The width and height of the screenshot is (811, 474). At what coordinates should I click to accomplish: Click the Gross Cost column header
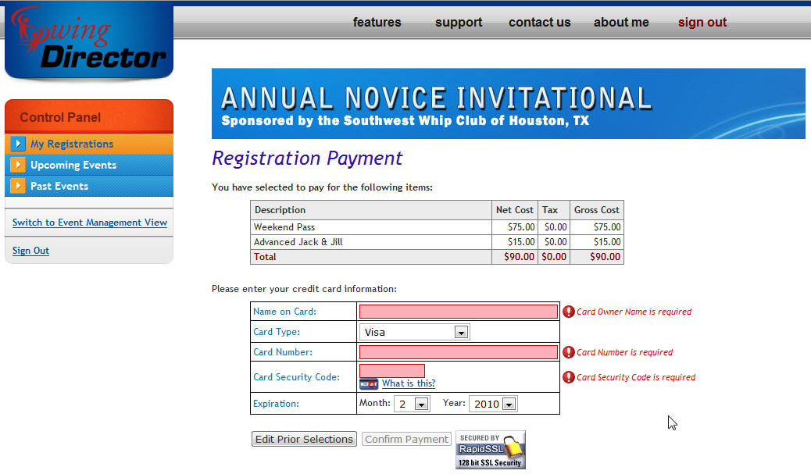click(596, 210)
